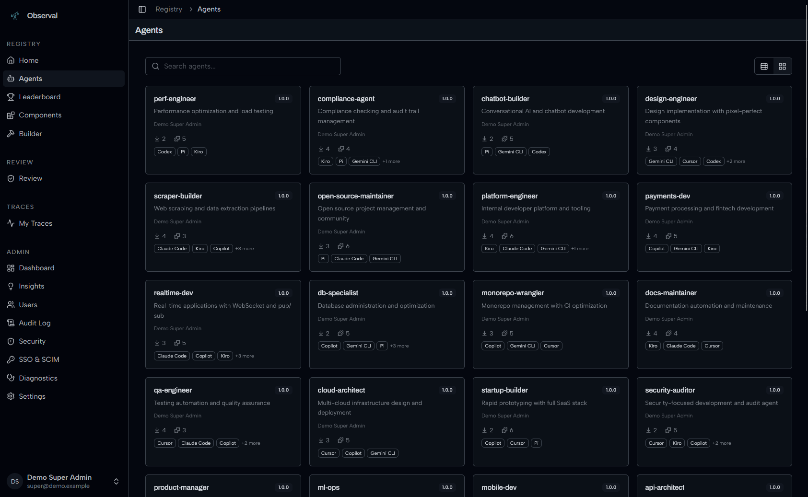Switch to grid card view
Screen dimensions: 808x497
(x=783, y=66)
